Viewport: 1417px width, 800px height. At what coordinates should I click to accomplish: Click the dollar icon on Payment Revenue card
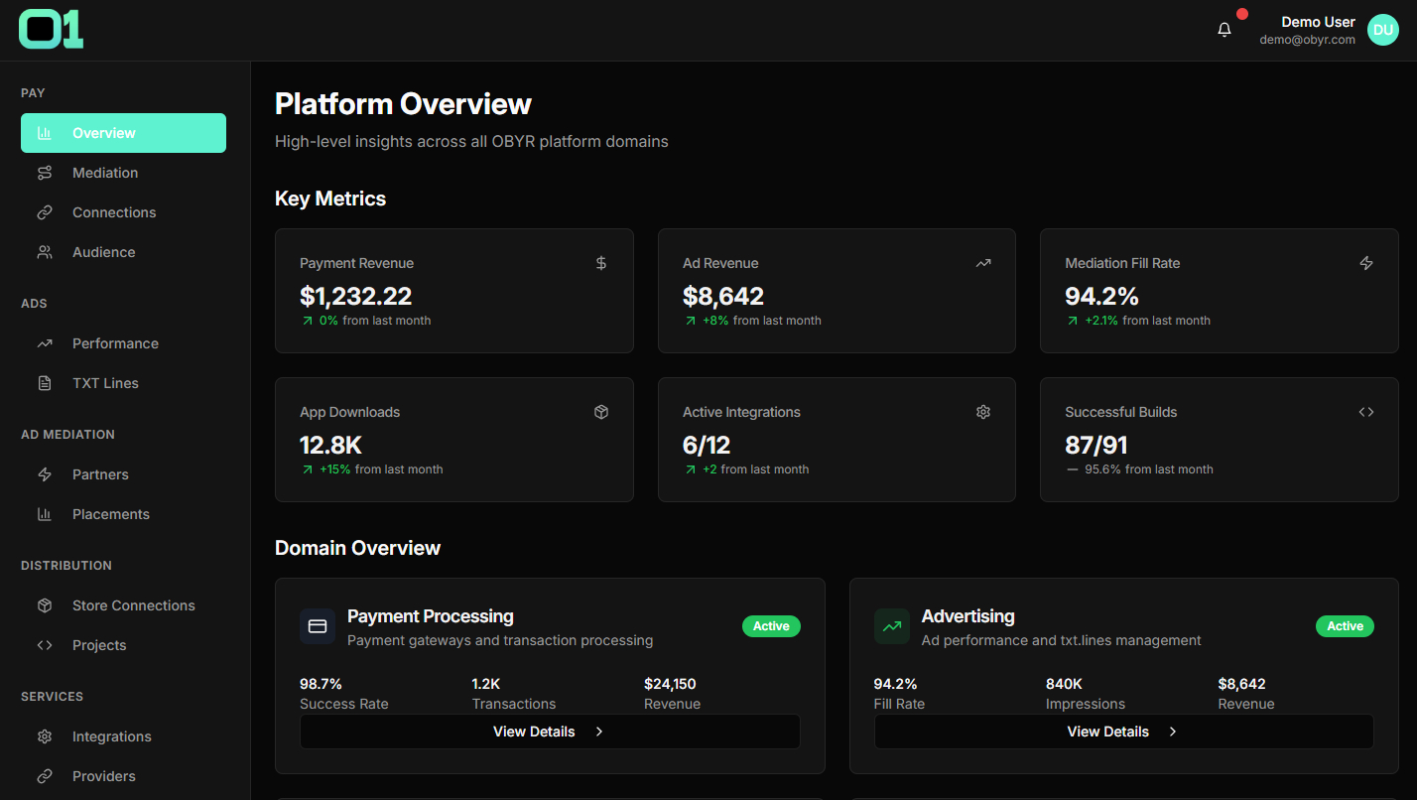click(601, 263)
